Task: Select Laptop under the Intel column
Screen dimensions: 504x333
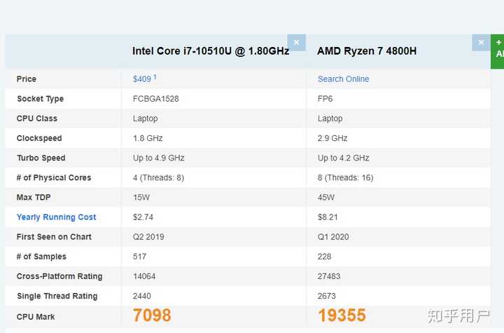Action: pyautogui.click(x=146, y=118)
